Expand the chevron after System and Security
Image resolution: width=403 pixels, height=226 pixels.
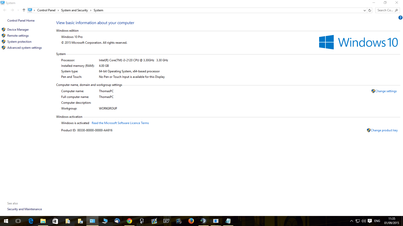91,10
